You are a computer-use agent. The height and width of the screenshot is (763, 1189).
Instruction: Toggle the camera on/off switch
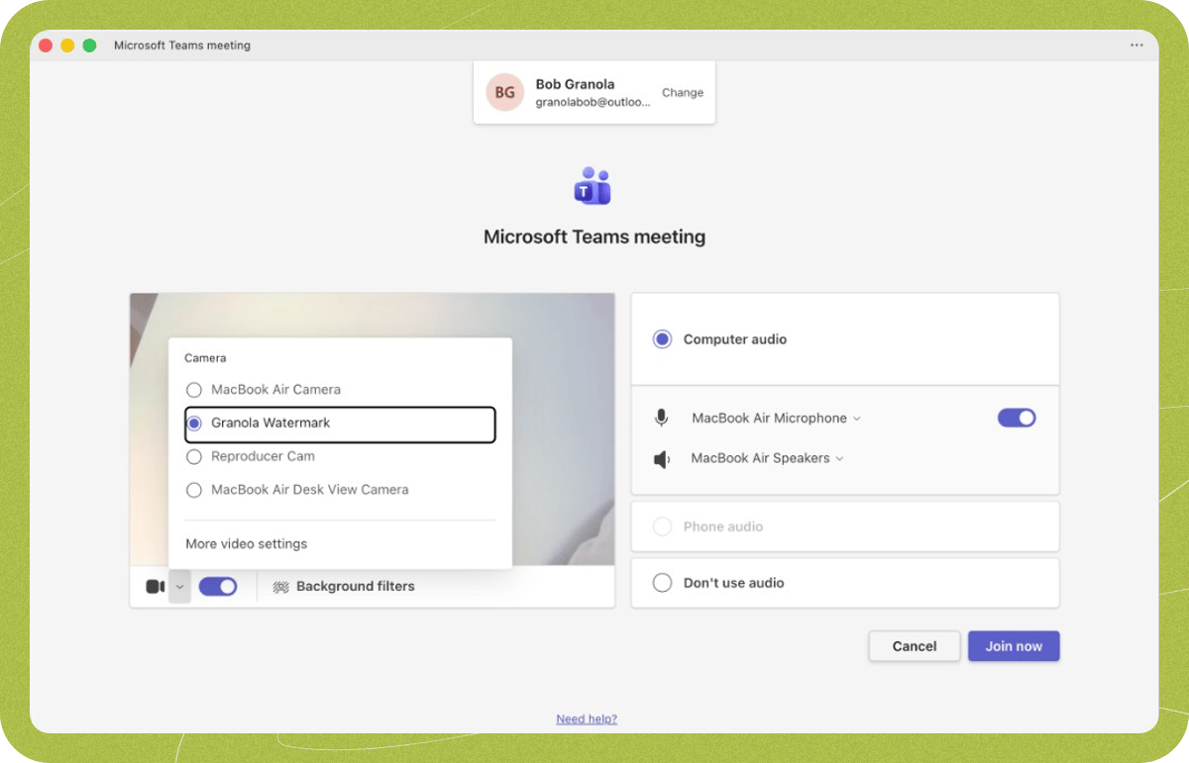point(218,587)
